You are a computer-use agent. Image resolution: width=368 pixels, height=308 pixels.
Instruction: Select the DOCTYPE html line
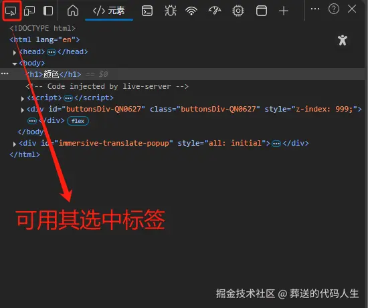(42, 28)
